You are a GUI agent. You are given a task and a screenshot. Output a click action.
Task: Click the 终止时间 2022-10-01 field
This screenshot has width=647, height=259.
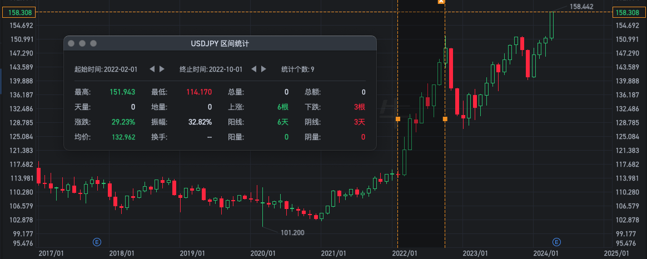[x=211, y=69]
